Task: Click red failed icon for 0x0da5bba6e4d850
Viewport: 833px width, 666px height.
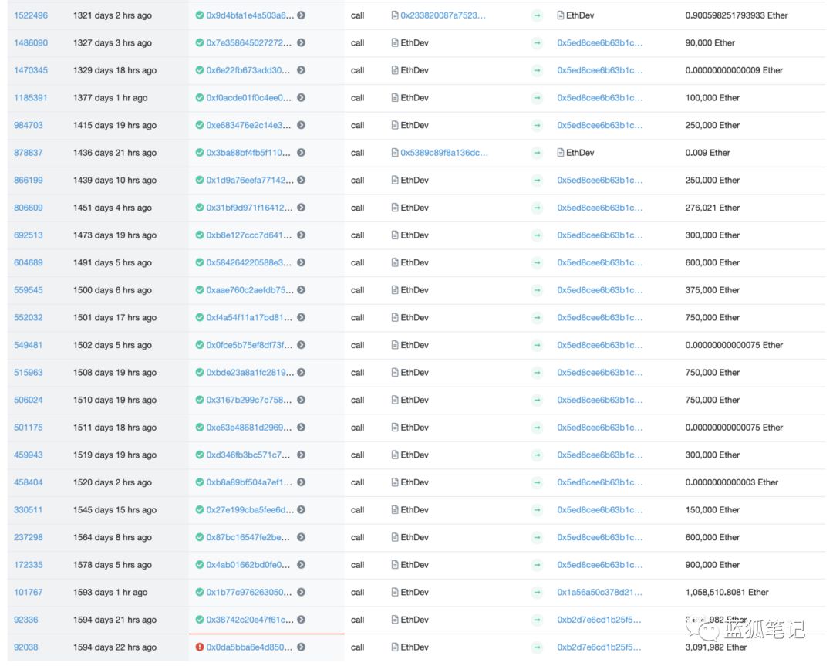Action: (200, 647)
